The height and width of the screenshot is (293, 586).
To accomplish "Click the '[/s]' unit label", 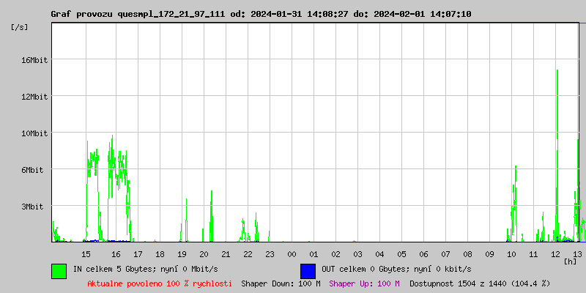I will 19,27.
